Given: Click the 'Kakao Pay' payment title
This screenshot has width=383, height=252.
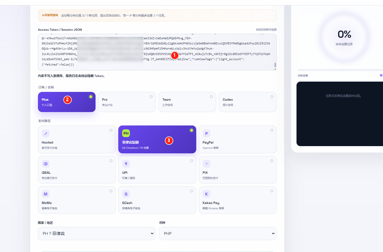Looking at the screenshot, I should pos(211,203).
